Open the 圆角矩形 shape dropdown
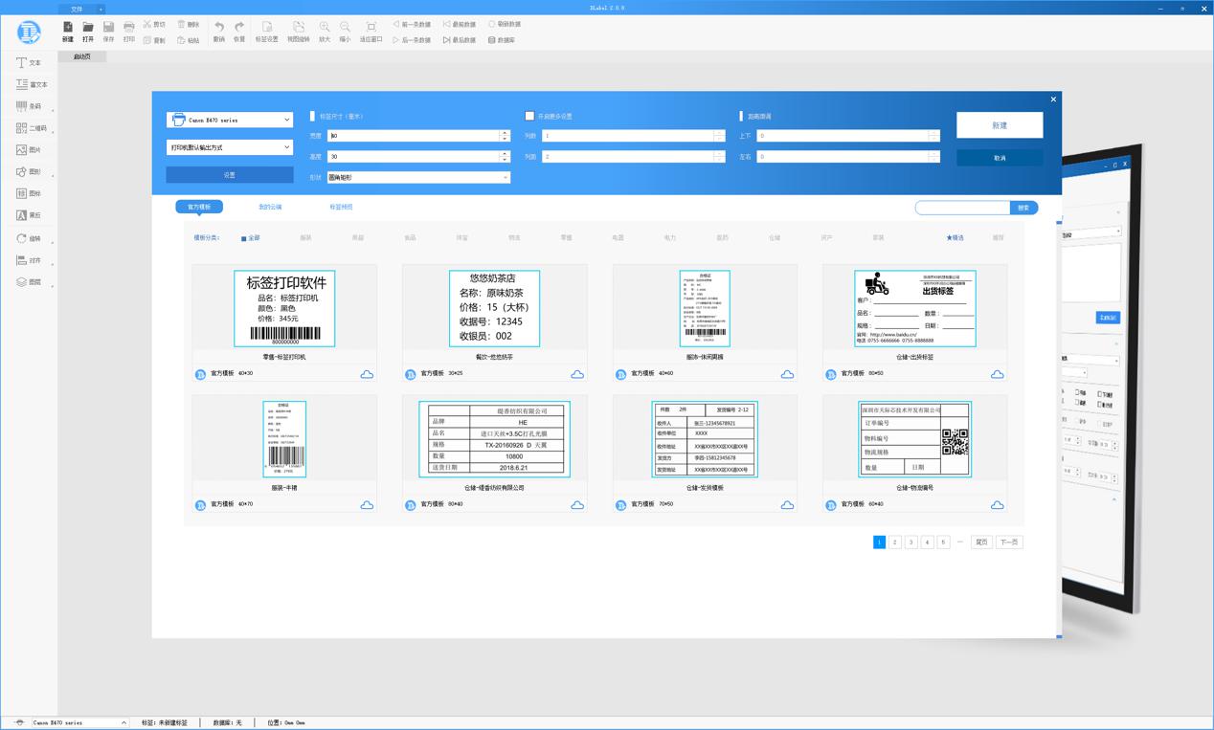The image size is (1214, 730). [418, 177]
